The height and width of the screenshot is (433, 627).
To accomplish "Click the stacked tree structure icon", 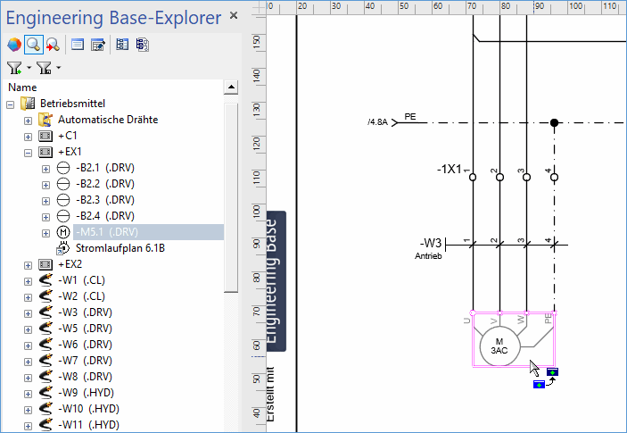I will 143,45.
